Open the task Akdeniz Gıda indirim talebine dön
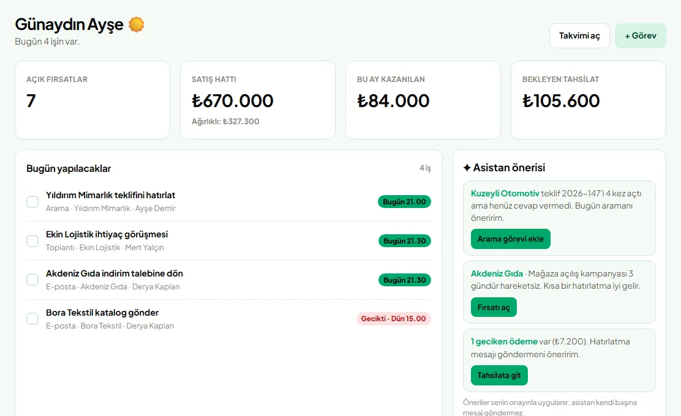Viewport: 681px width, 416px height. [115, 273]
